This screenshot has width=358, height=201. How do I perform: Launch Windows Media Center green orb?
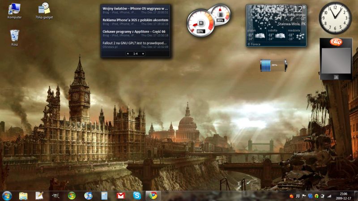(72, 196)
